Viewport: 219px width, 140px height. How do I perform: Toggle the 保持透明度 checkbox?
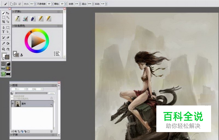click(12, 96)
